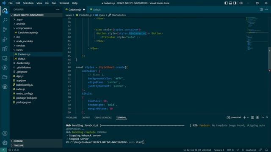Open the Terminal menu
The height and width of the screenshot is (152, 271).
64,3
